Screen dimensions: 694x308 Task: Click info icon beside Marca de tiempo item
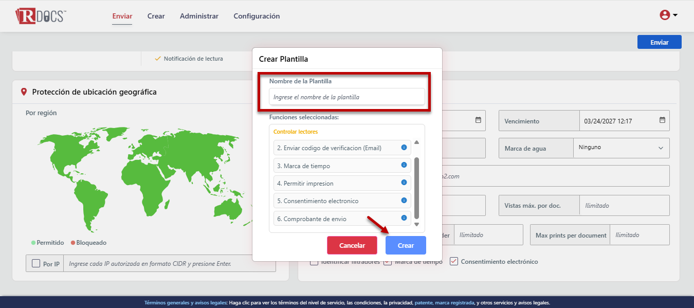pos(404,165)
